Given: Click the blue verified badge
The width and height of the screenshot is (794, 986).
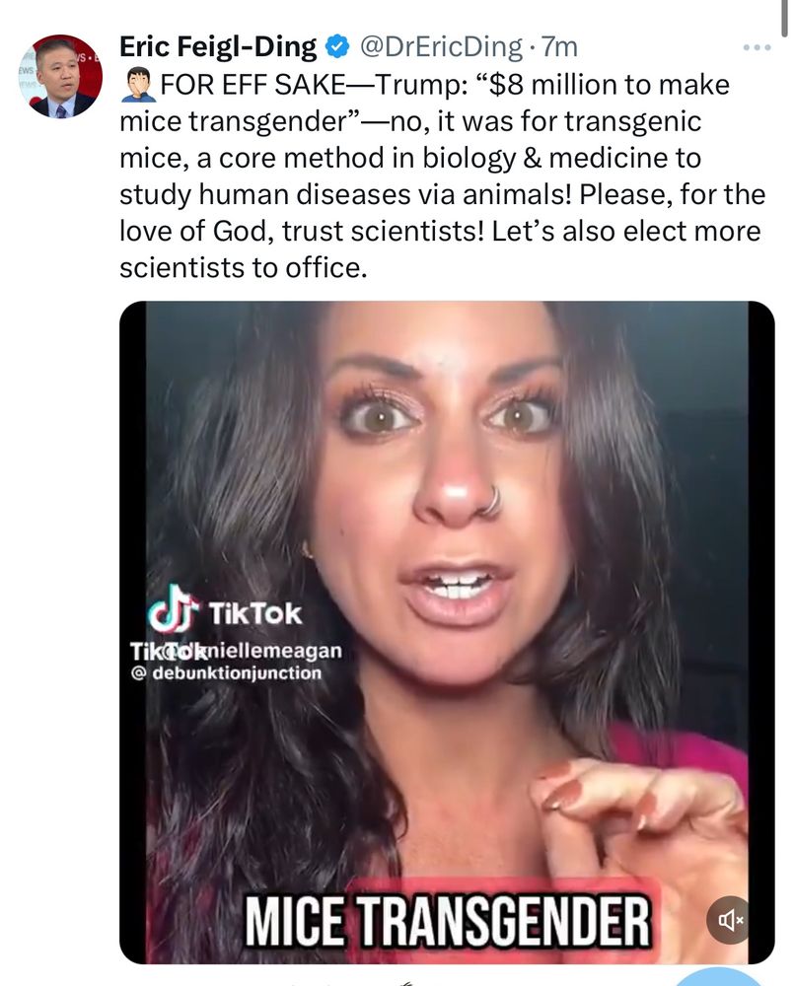Looking at the screenshot, I should coord(337,46).
